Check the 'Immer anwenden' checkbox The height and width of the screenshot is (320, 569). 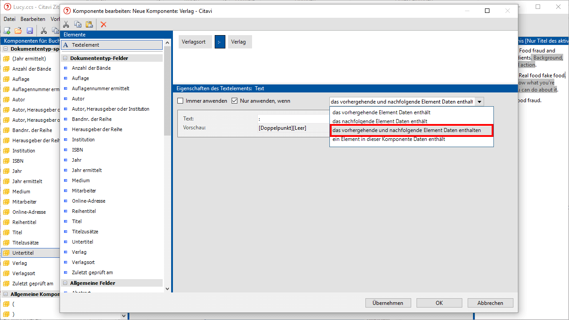pos(180,101)
